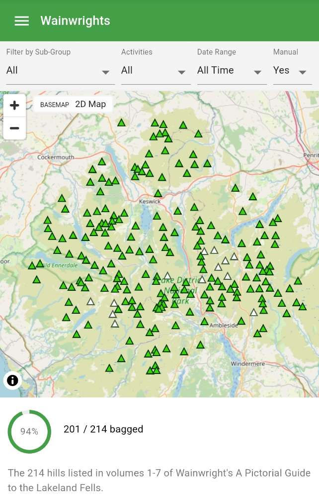
Task: Expand the Filter by Sub-Group dropdown
Action: click(x=60, y=71)
